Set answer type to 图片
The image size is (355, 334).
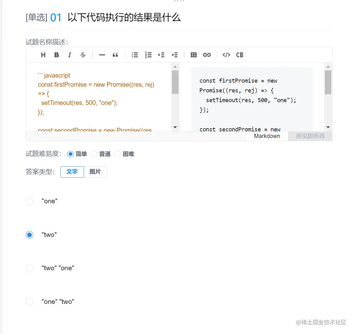click(x=95, y=172)
